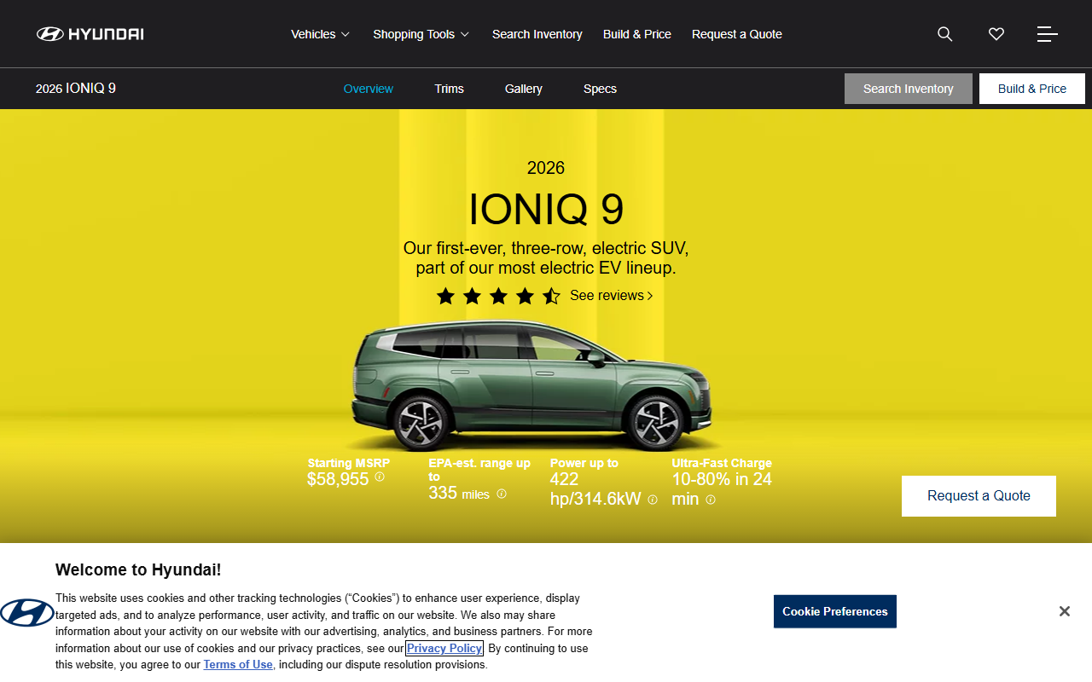Switch to the Gallery tab

[x=524, y=89]
